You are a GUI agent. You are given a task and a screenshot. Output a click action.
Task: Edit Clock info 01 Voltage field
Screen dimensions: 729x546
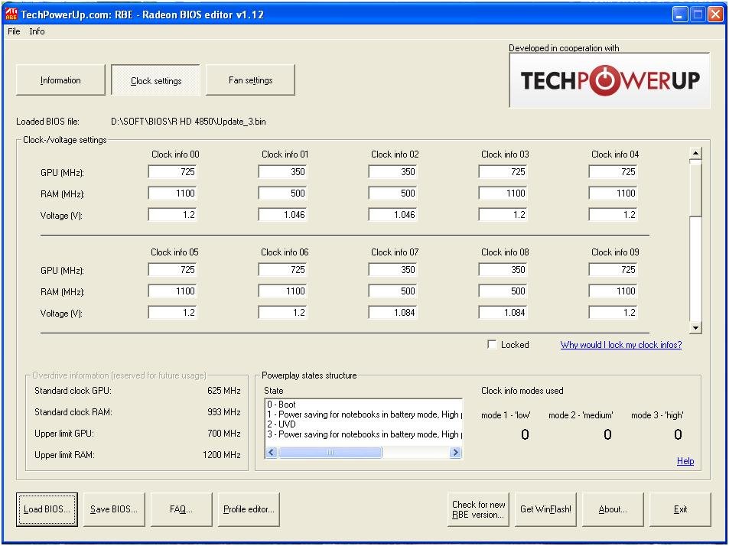click(x=283, y=215)
